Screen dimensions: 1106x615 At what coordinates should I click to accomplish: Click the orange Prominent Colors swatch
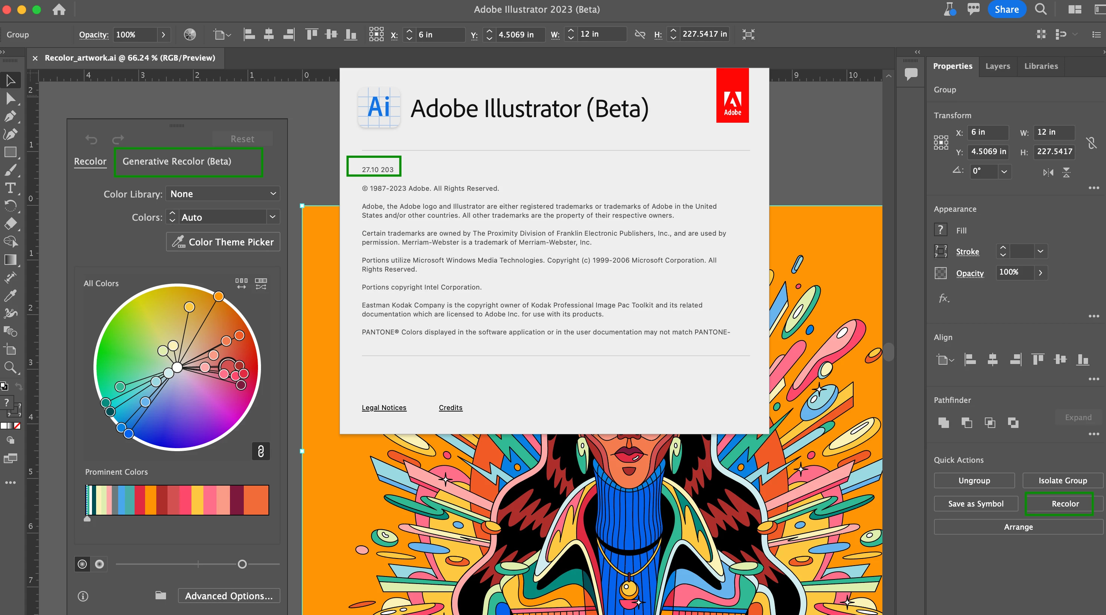150,500
